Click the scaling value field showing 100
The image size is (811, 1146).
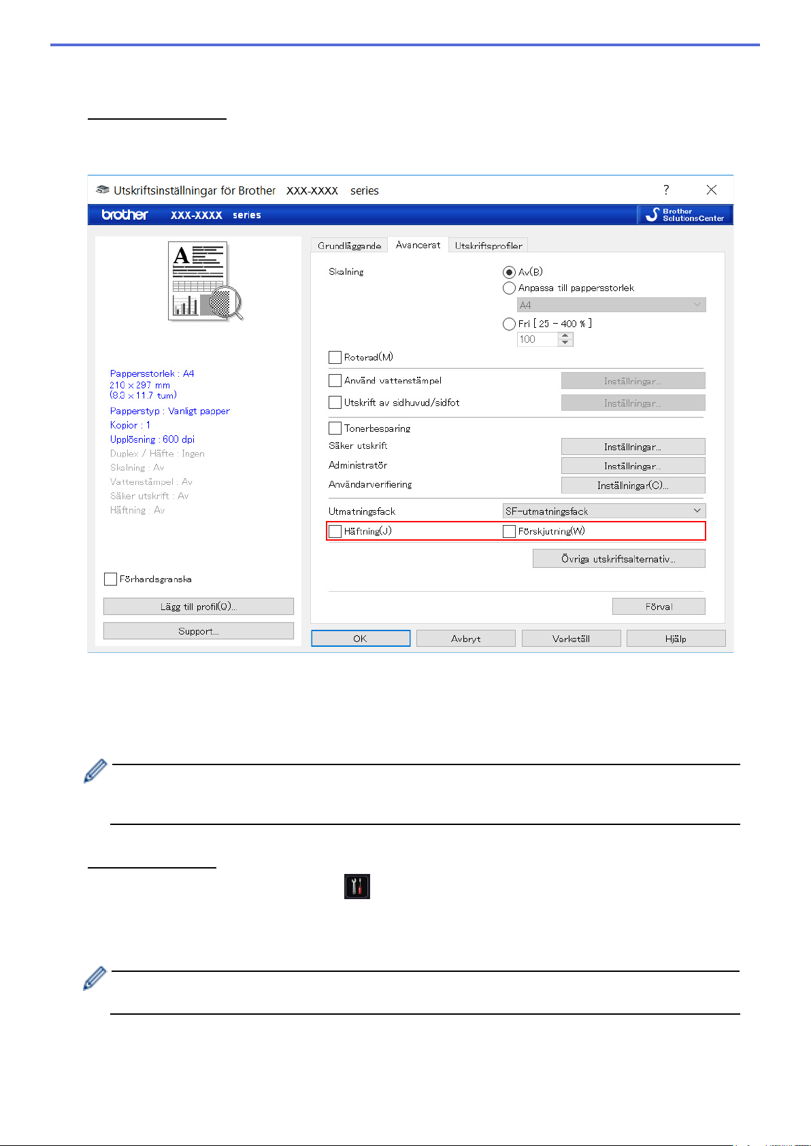coord(537,339)
